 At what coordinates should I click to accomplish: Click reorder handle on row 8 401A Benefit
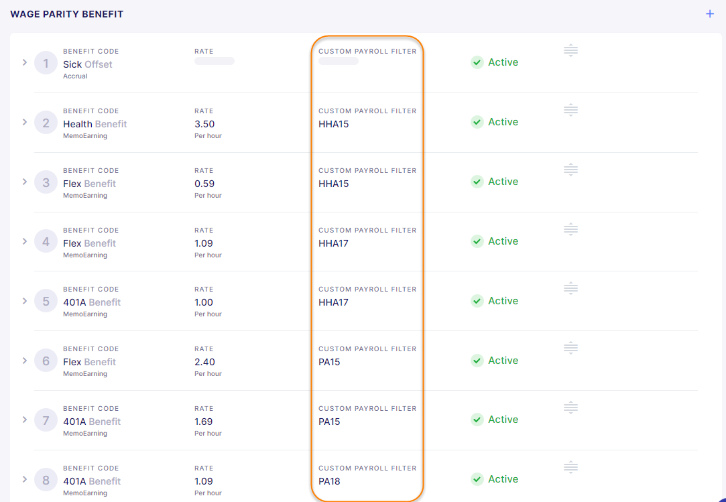coord(571,467)
